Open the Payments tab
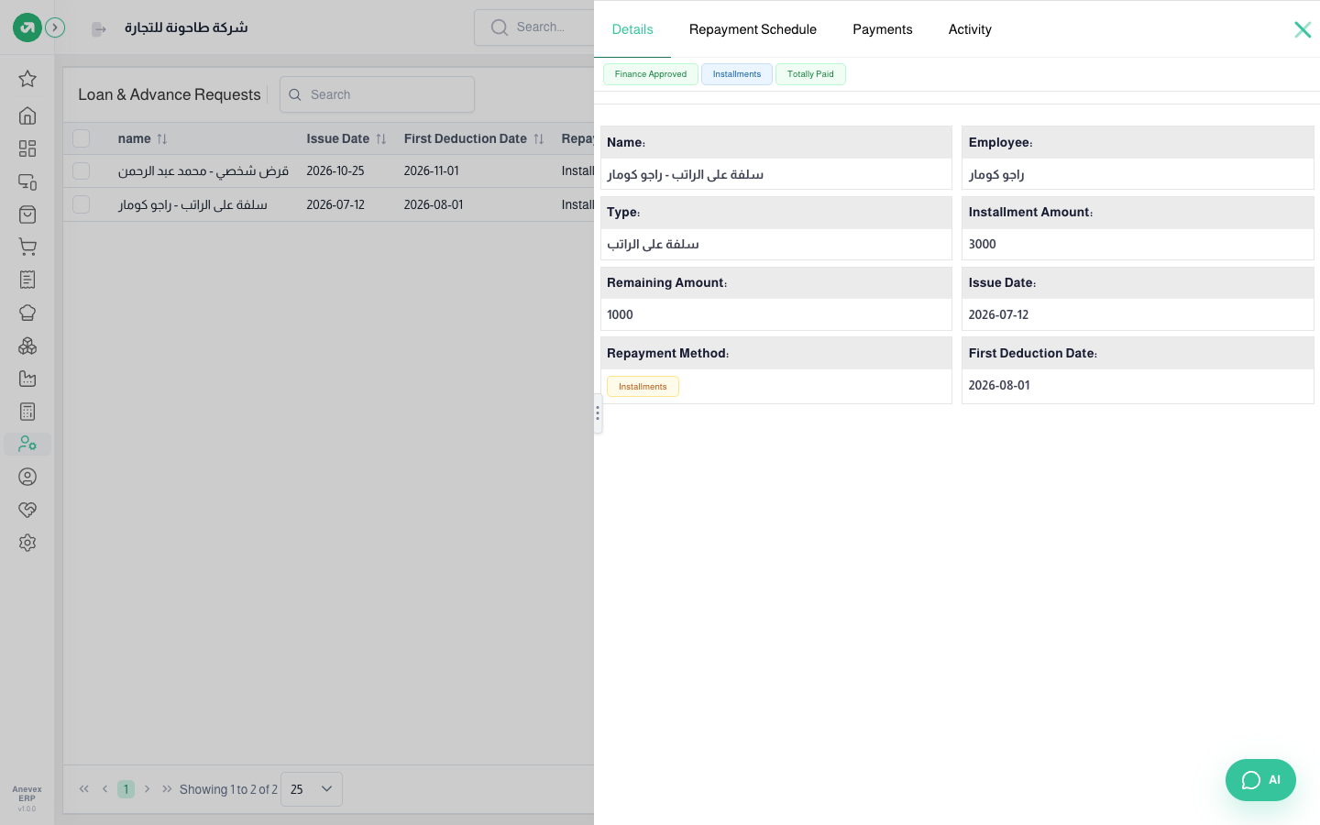This screenshot has height=825, width=1320. [883, 29]
